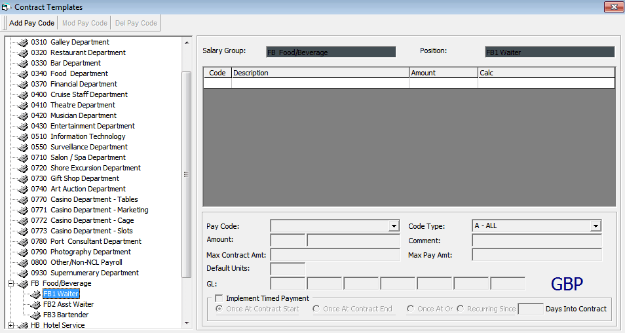Click the Mod Pay Code toolbar button
Viewport: 625px width, 333px height.
click(85, 23)
